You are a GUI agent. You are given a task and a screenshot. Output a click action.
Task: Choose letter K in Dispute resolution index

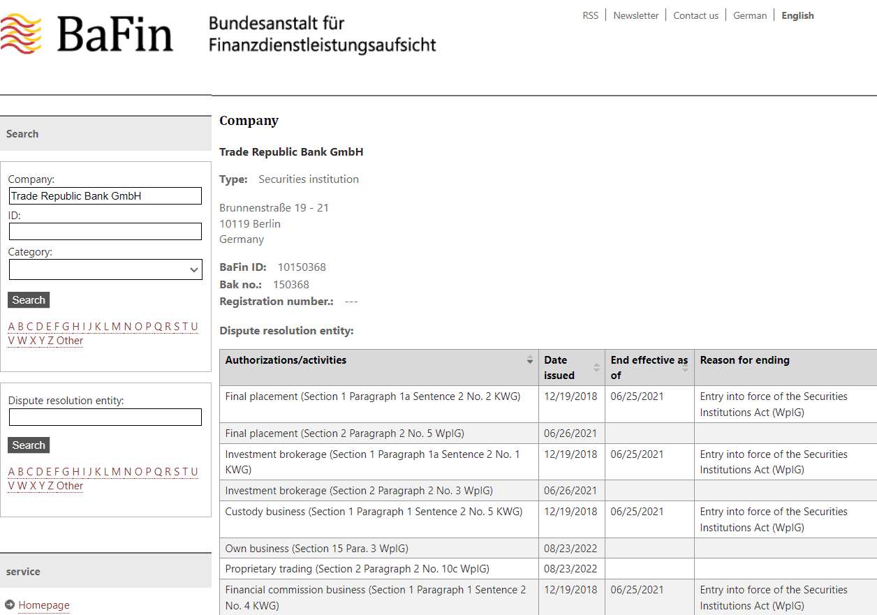(x=98, y=471)
